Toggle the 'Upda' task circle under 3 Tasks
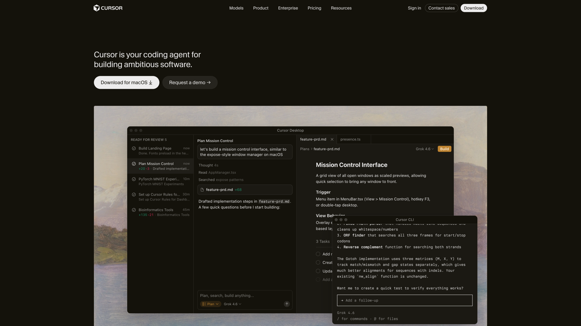 (x=318, y=271)
